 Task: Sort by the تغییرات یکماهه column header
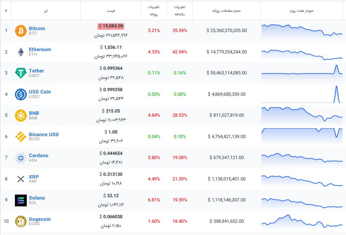[x=179, y=11]
